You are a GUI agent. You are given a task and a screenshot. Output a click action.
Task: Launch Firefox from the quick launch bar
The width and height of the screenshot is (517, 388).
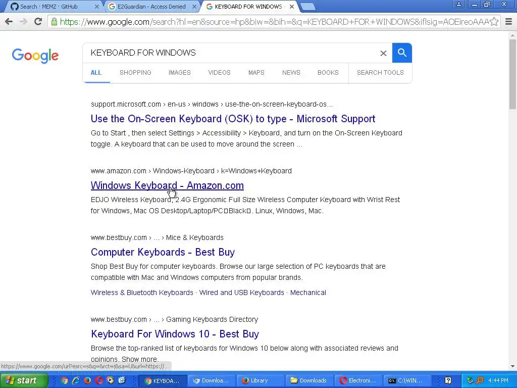click(x=87, y=380)
